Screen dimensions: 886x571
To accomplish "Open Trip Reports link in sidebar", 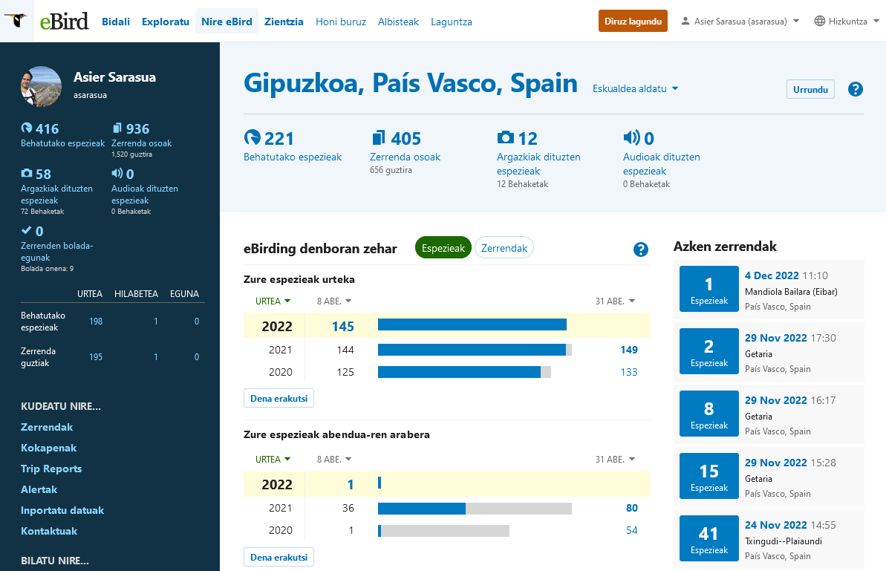I will pyautogui.click(x=51, y=469).
